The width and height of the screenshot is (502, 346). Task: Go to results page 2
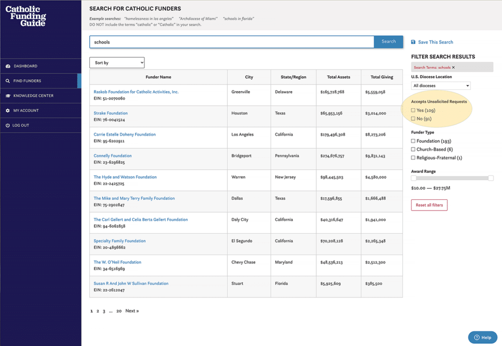click(x=98, y=311)
